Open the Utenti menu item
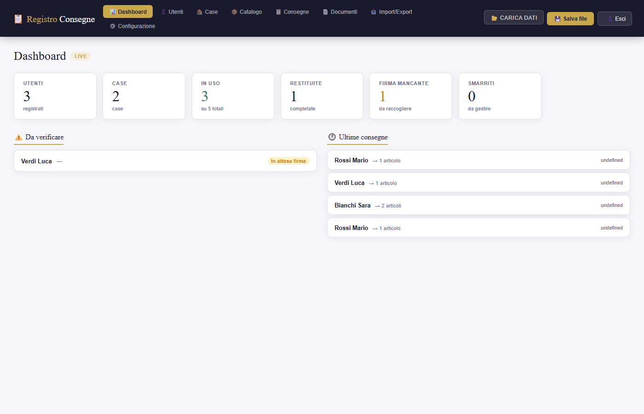The height and width of the screenshot is (414, 644). (172, 12)
